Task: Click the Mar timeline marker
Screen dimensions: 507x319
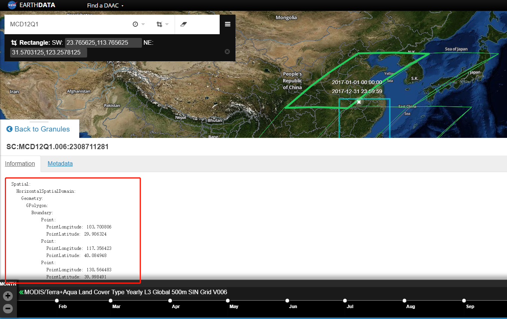Action: (110, 301)
